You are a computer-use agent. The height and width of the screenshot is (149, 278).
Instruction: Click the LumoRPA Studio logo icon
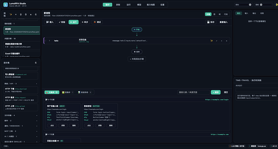[x=6, y=4]
